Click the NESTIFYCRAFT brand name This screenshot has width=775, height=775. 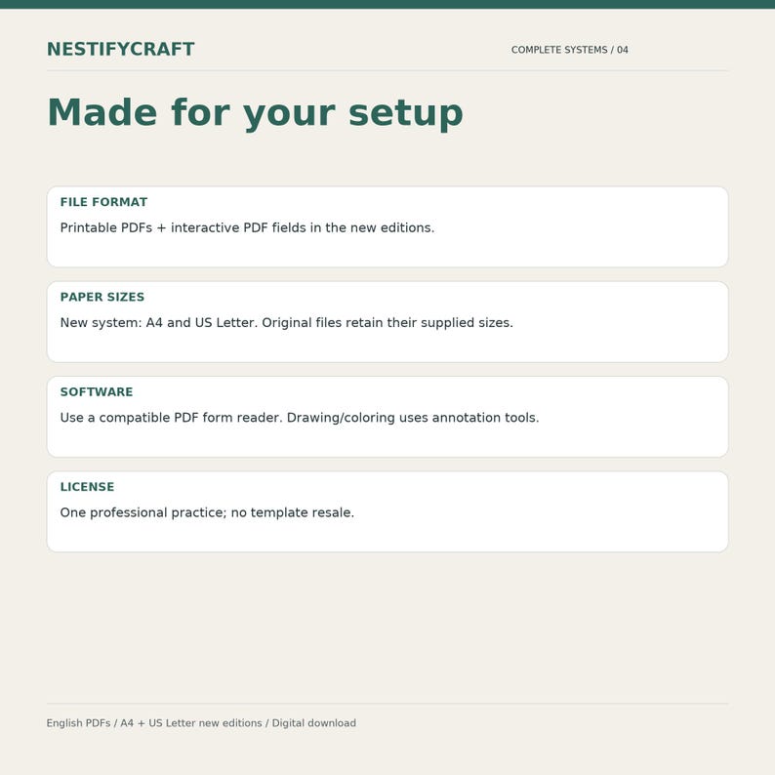121,50
